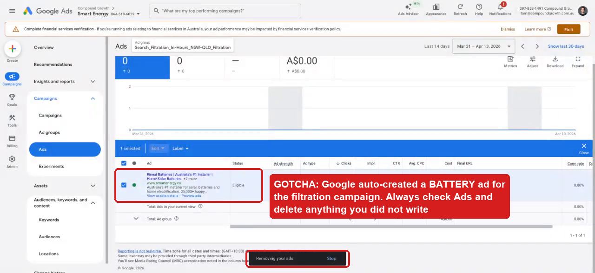
Task: Close the selection action bar
Action: 584,148
